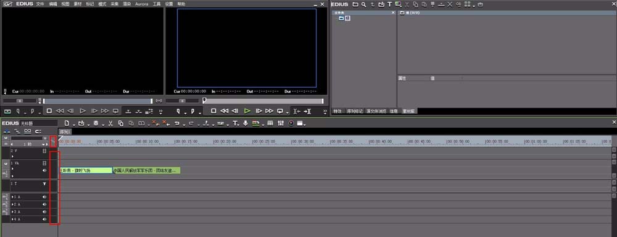Click new sequence icon in timeline toolbar
This screenshot has height=237, width=617.
coord(67,123)
